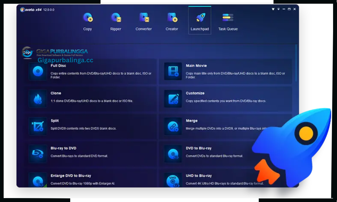
Task: Open the Customize pencil icon
Action: [x=173, y=99]
